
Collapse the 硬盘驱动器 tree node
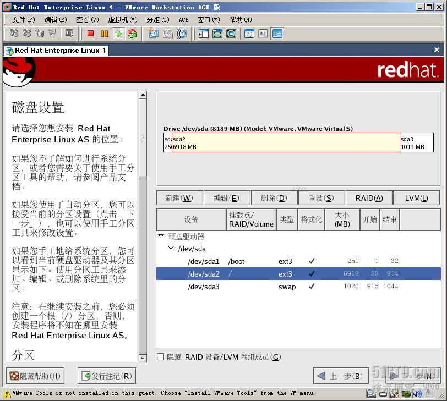tap(161, 236)
